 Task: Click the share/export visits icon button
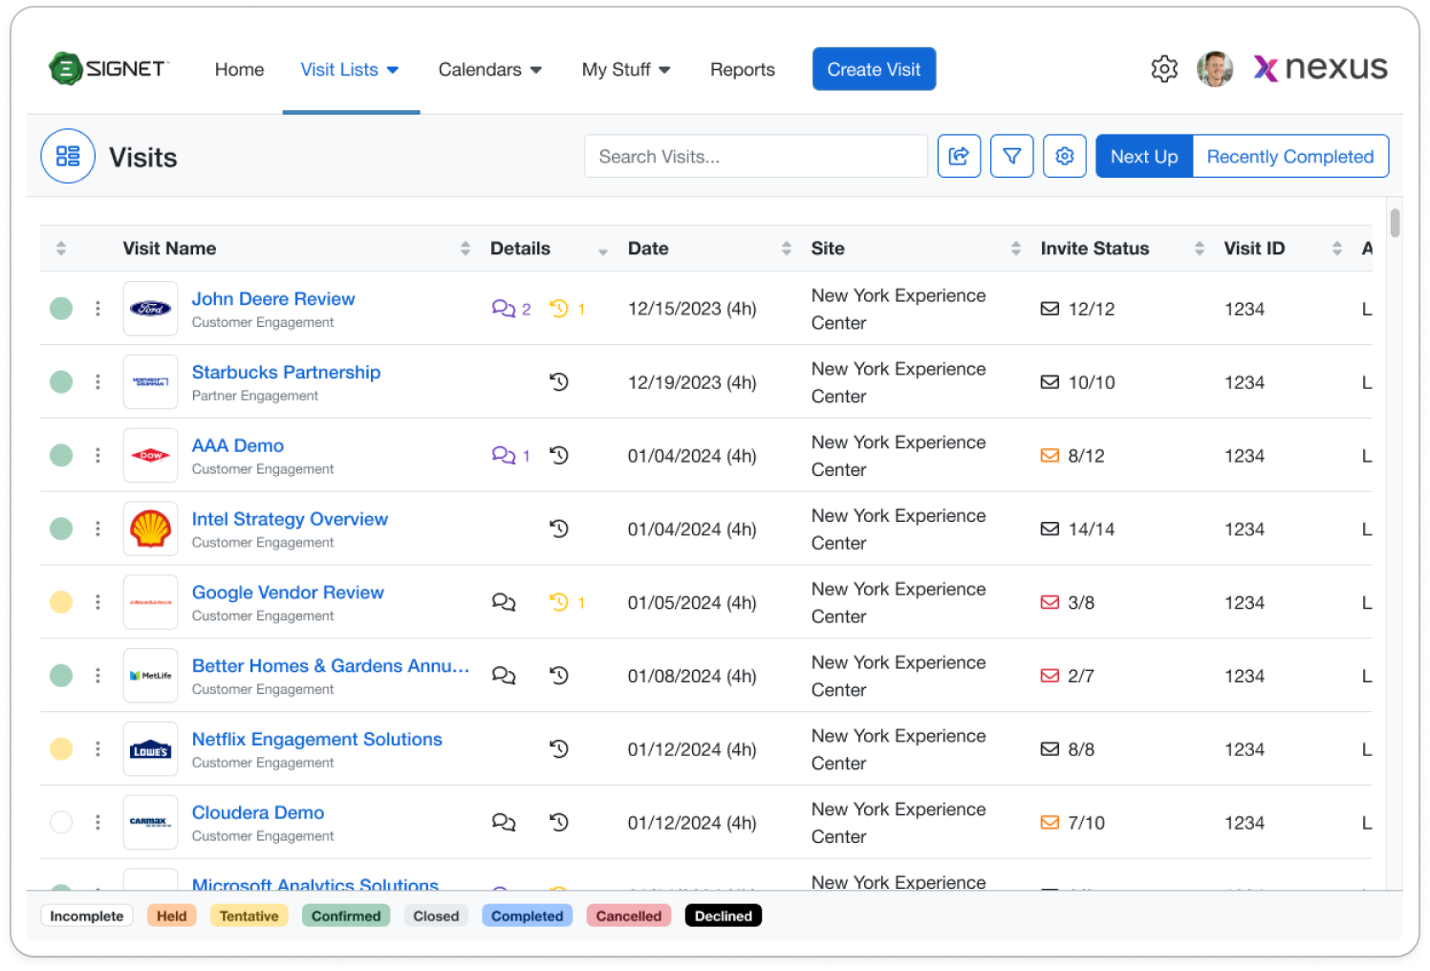[x=959, y=156]
